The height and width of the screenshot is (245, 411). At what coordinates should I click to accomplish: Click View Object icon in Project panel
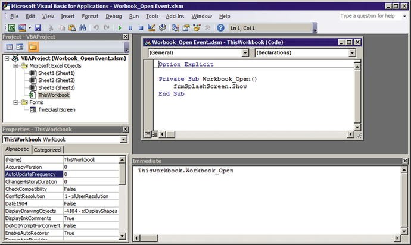20,47
